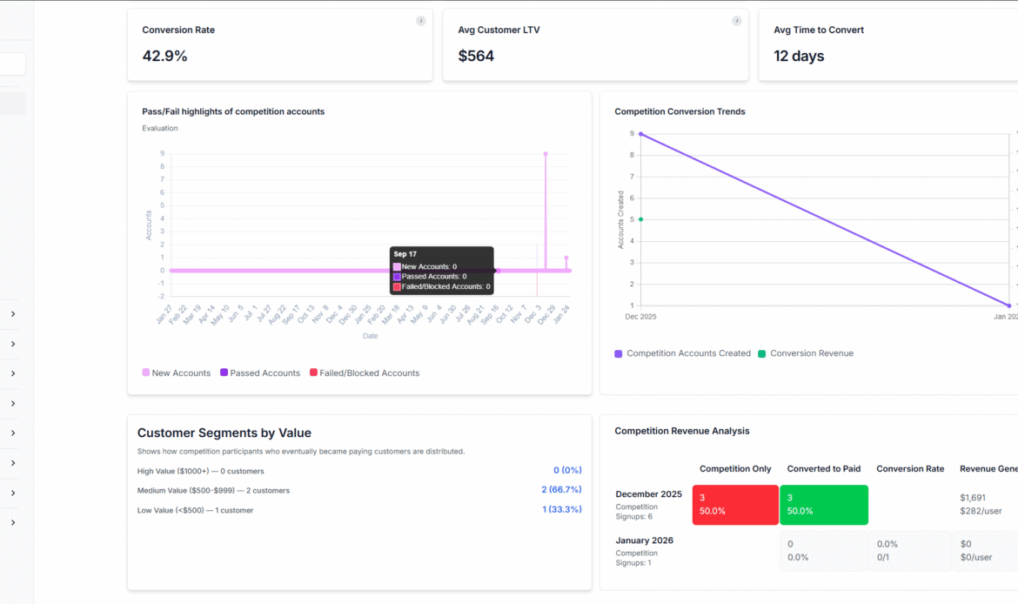Click the red Competition Only 50.0% cell
The image size is (1018, 604).
(x=735, y=505)
